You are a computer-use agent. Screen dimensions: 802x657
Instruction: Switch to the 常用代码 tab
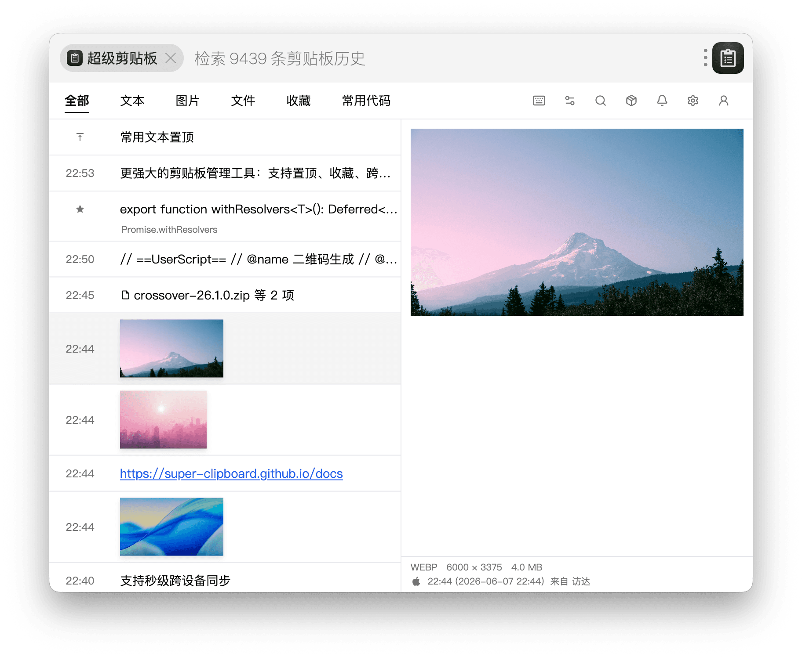366,101
